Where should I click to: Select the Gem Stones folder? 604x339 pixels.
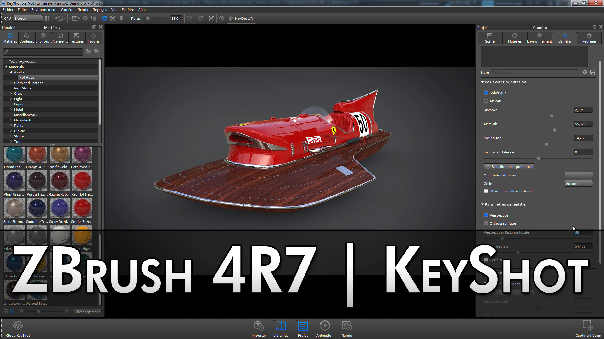[24, 88]
